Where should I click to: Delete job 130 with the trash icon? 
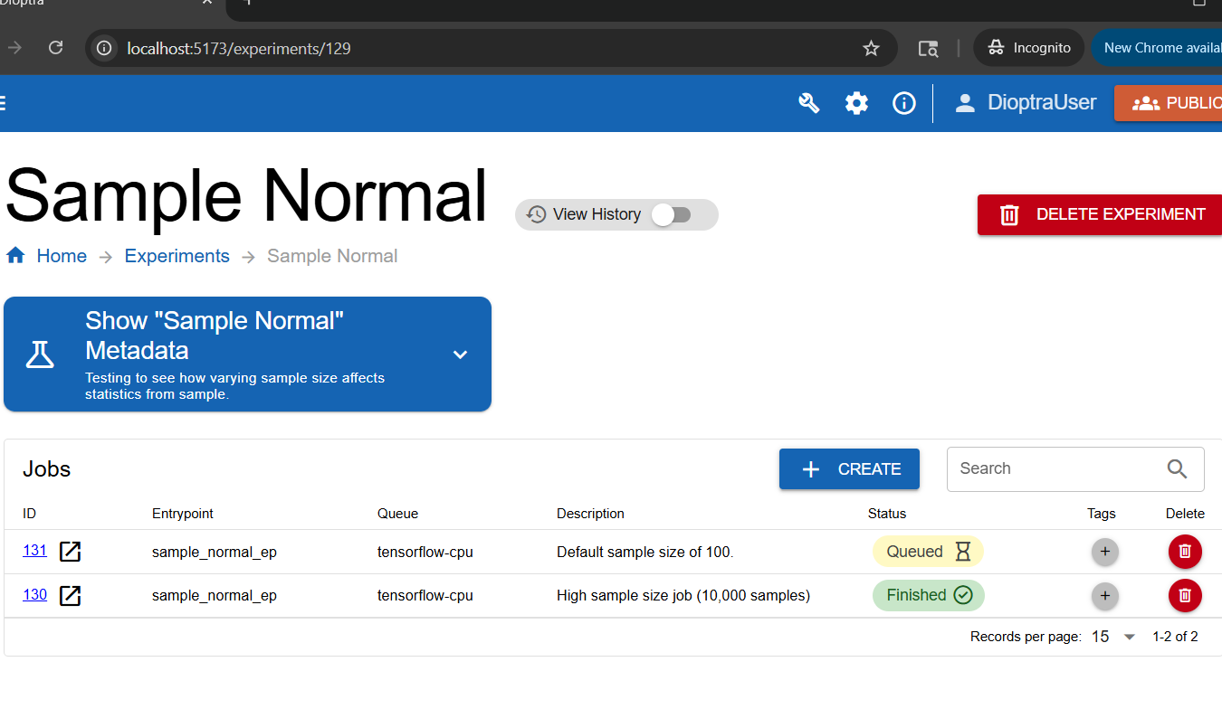[1185, 595]
